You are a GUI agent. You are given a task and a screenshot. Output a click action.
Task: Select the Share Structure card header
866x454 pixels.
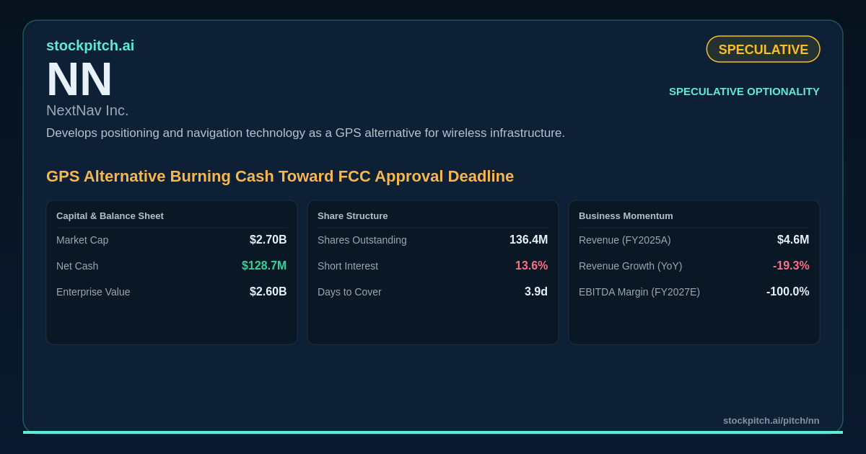[x=352, y=215]
